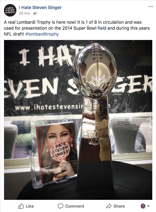
Task: Open the I Hate Steven Singer page name link
Action: coord(40,7)
